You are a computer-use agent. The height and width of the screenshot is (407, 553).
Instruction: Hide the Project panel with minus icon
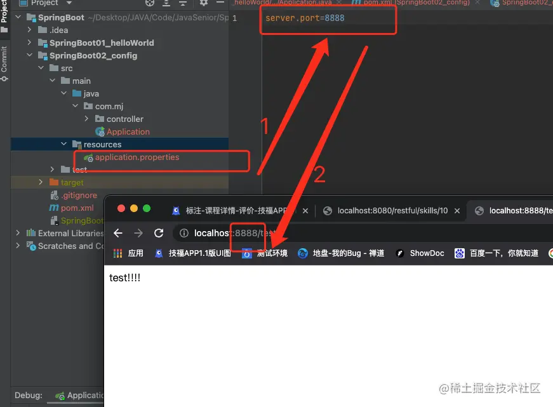coord(220,3)
